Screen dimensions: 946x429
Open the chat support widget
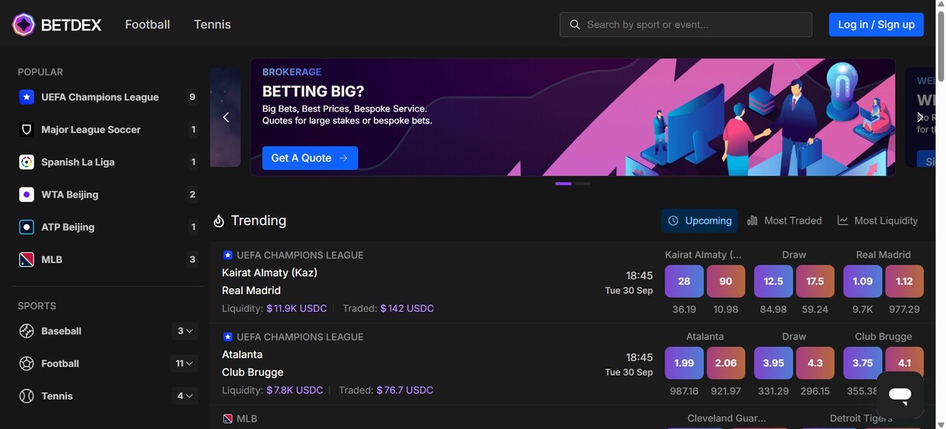[x=900, y=396]
